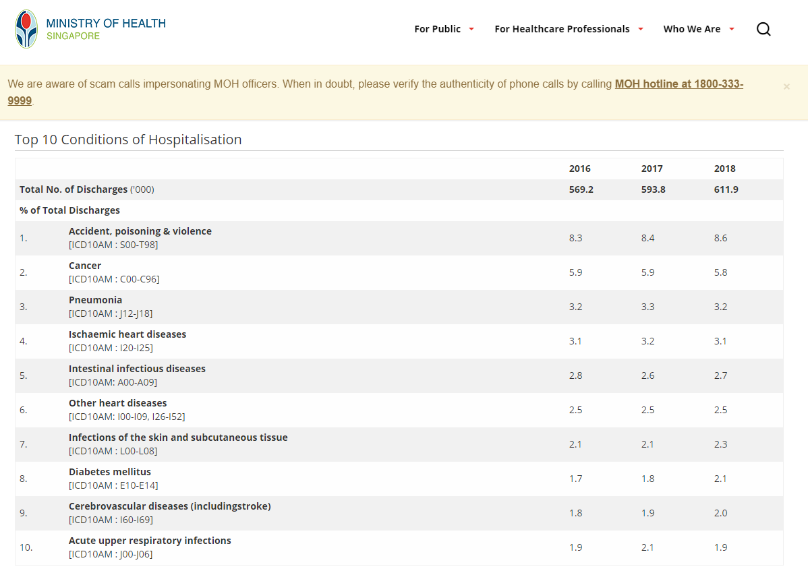This screenshot has width=808, height=575.
Task: Open the For Public menu
Action: pos(438,29)
